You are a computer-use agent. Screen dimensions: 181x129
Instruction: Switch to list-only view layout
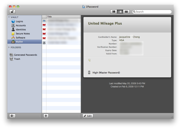[x=114, y=12]
